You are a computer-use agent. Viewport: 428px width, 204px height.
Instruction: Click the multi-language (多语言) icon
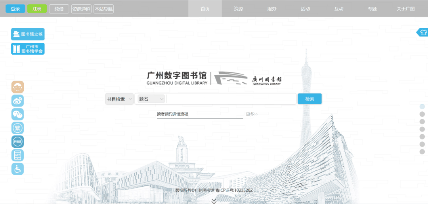17,141
